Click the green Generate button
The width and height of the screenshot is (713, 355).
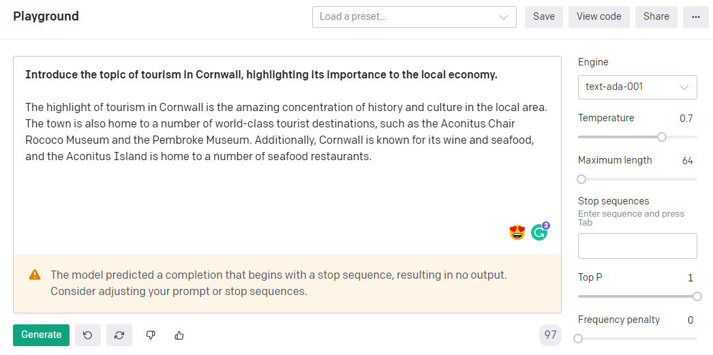click(42, 335)
